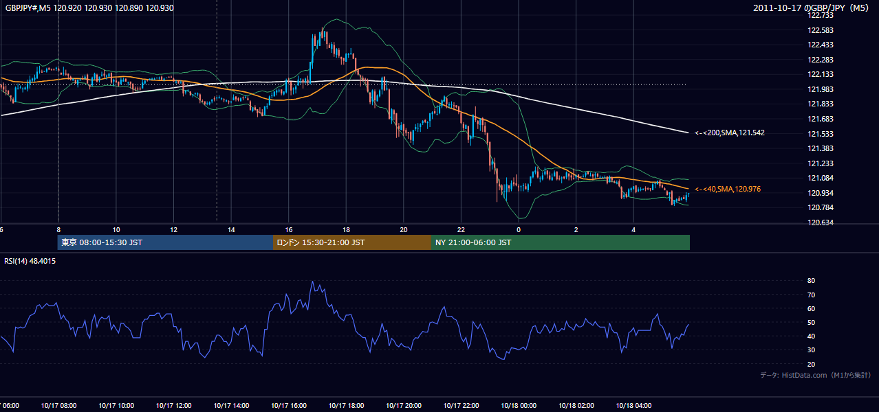
Task: Click price level 121.983 on the axis
Action: (x=821, y=89)
